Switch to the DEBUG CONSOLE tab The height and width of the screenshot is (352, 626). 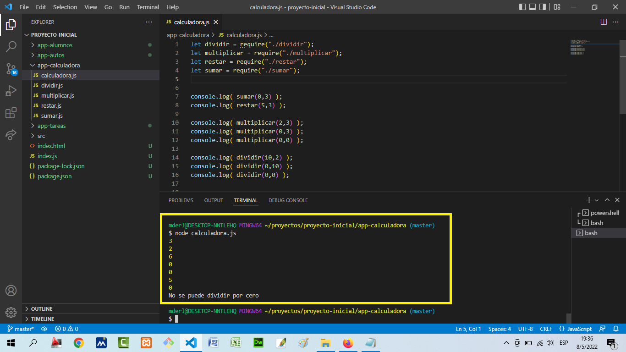pos(288,200)
